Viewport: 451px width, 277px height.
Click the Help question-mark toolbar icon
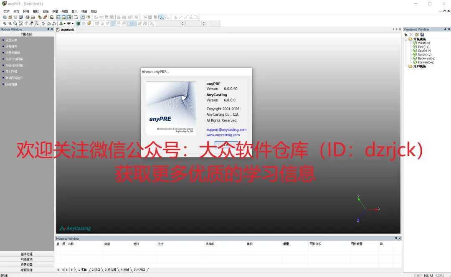(x=88, y=17)
